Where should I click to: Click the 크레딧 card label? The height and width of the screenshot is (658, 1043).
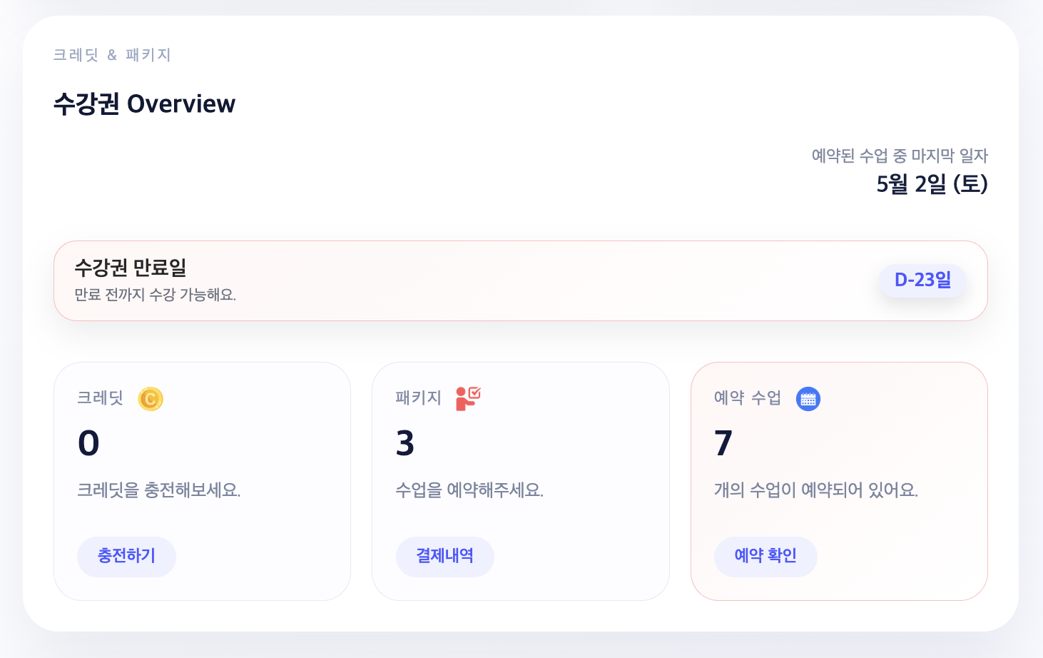pyautogui.click(x=101, y=398)
